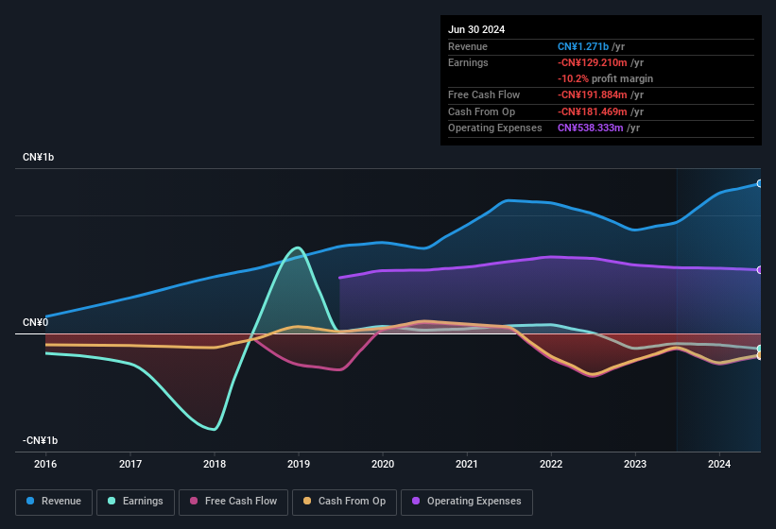Viewport: 776px width, 529px height.
Task: Click the orange Cash From Op endpoint marker
Action: [x=760, y=355]
